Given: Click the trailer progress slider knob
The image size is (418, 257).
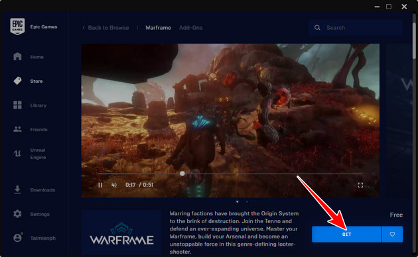Looking at the screenshot, I should (182, 174).
